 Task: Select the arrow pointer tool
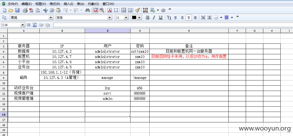4,18
